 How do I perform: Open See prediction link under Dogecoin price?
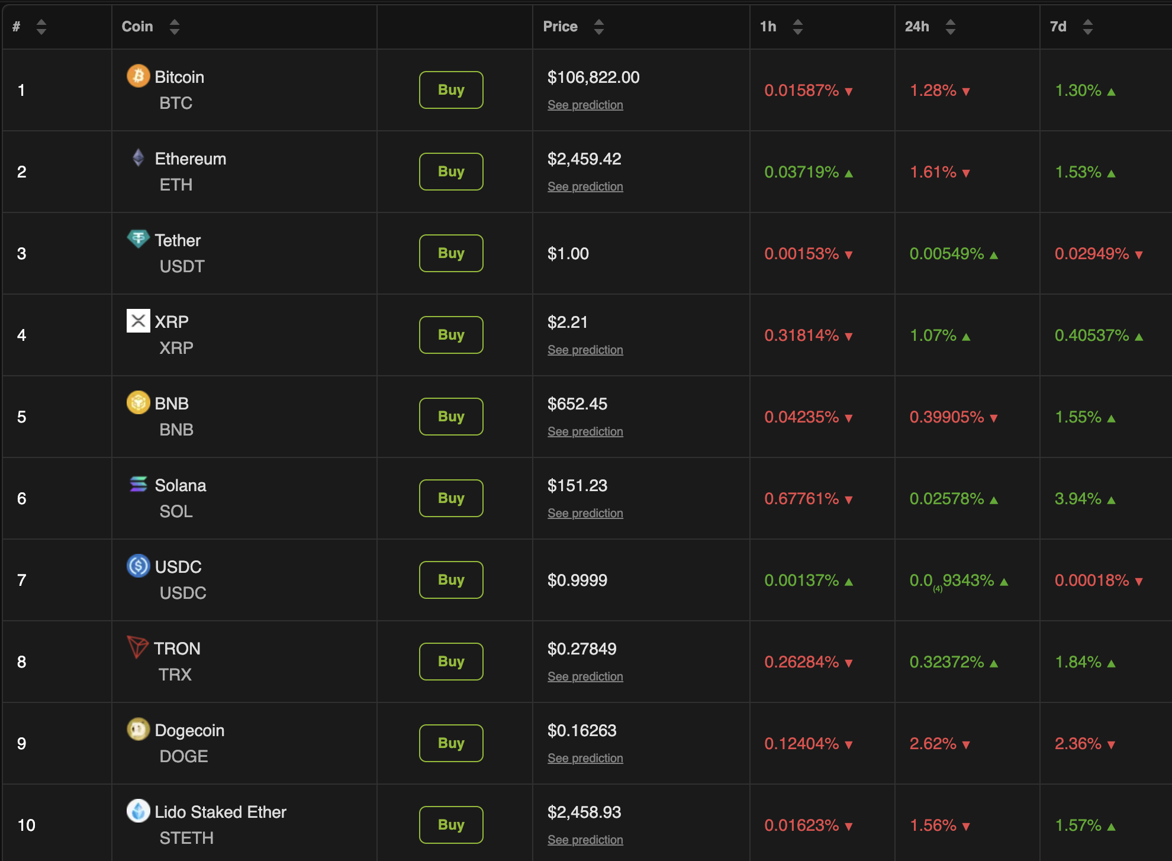click(x=585, y=758)
